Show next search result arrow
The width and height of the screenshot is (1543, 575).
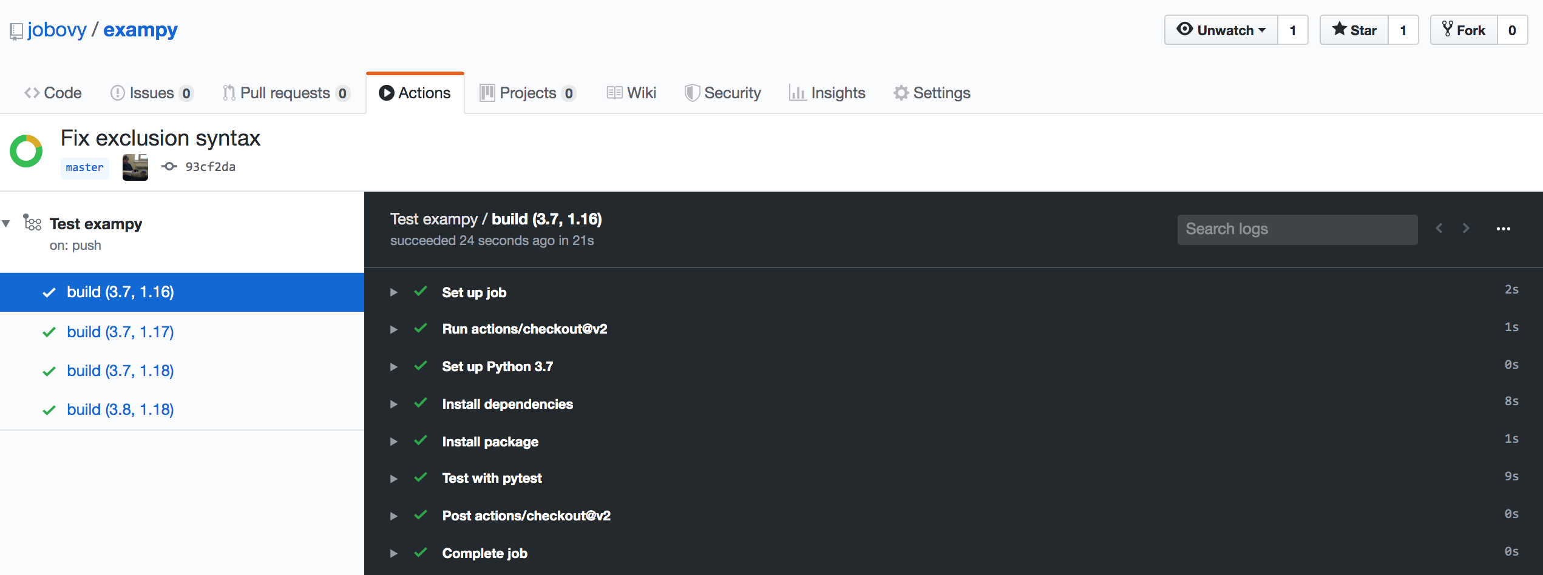[x=1466, y=228]
